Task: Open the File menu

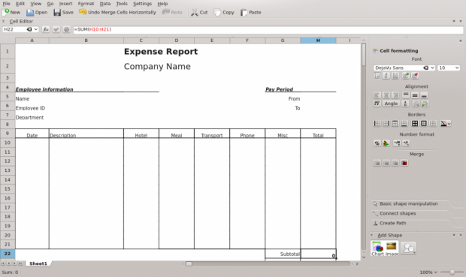Action: click(x=6, y=4)
